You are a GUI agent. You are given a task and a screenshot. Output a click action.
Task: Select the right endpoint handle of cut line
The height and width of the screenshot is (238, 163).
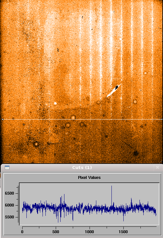pos(162,119)
